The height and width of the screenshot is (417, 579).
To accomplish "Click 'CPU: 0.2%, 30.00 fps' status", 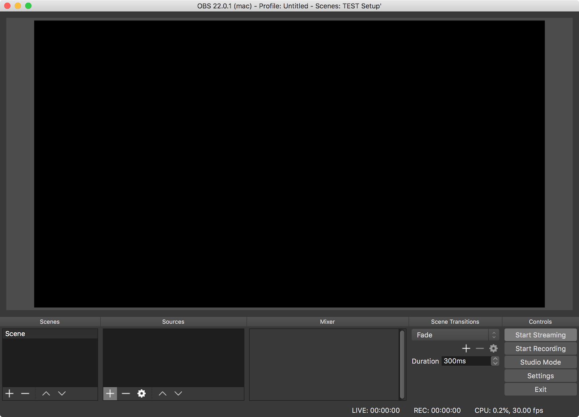I will click(509, 410).
